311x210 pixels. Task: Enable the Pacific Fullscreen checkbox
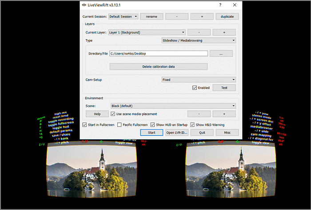[121, 125]
